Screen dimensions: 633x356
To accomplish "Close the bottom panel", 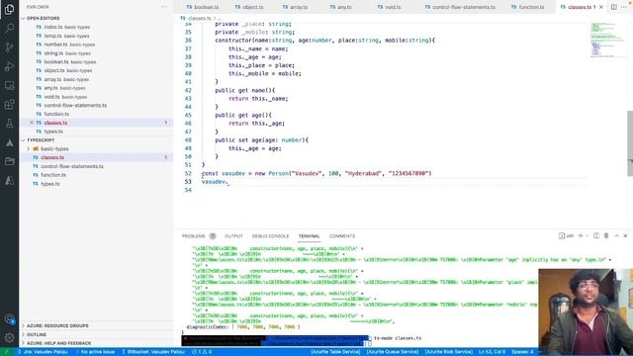I will click(625, 235).
